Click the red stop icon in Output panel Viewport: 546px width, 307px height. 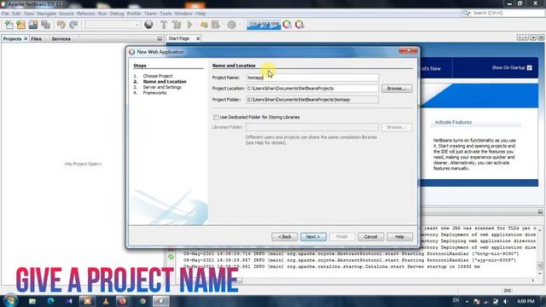pyautogui.click(x=171, y=249)
